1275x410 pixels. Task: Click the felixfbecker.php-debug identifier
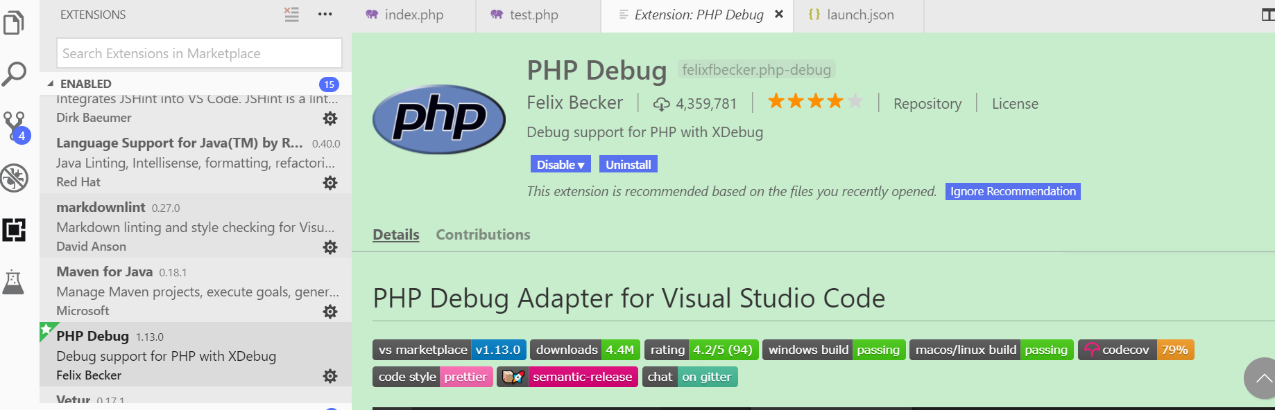point(756,70)
